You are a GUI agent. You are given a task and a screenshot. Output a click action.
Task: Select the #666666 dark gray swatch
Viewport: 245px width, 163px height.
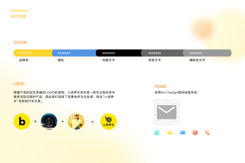[x=162, y=53]
